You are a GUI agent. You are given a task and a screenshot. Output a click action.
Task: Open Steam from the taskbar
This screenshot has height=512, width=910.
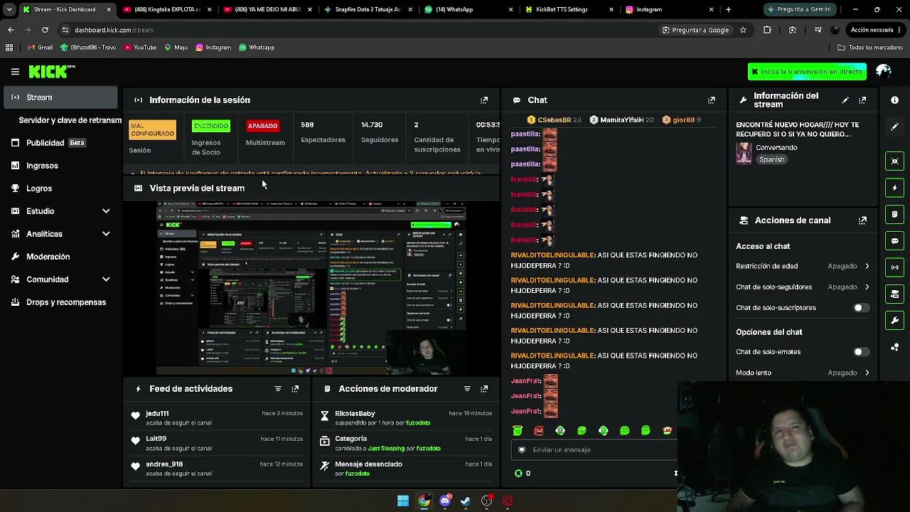466,501
